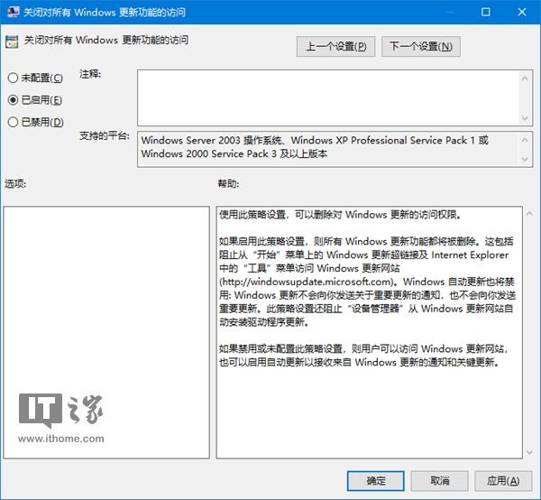Click the 下一个设置(N) button

click(x=421, y=46)
